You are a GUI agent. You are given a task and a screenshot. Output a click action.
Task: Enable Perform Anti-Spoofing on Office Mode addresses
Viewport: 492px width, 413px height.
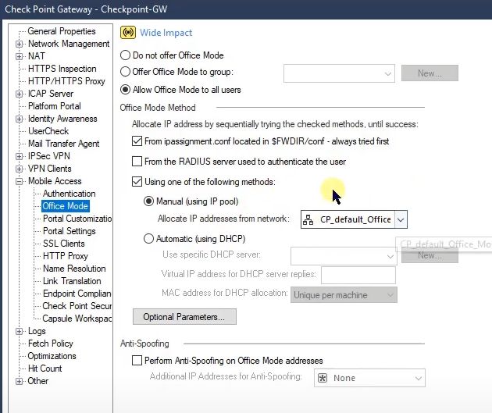coord(137,361)
